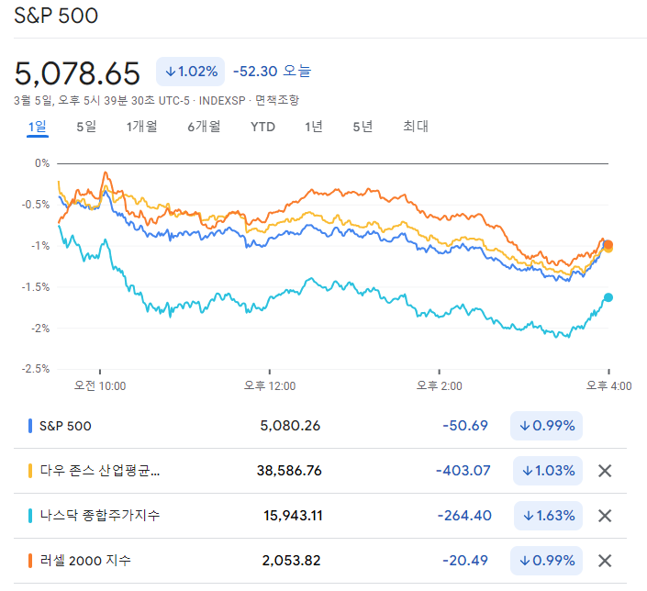Click the ↓1.03% badge for 다우 존스
Screen dimensions: 647x591
[548, 471]
